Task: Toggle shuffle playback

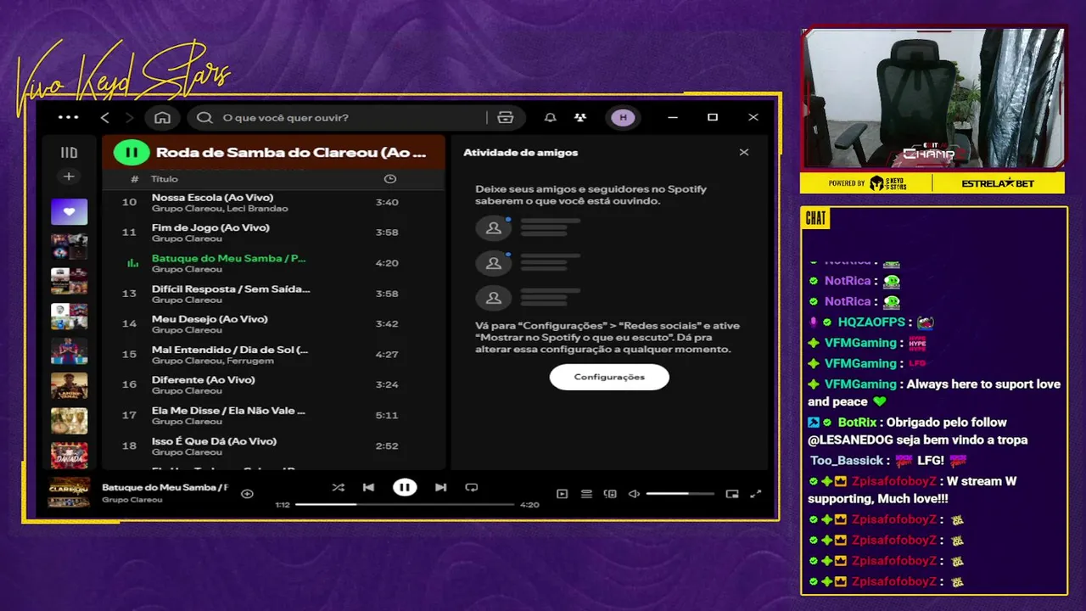Action: click(338, 487)
